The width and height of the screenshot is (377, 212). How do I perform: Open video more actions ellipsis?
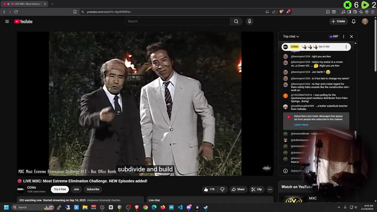270,189
